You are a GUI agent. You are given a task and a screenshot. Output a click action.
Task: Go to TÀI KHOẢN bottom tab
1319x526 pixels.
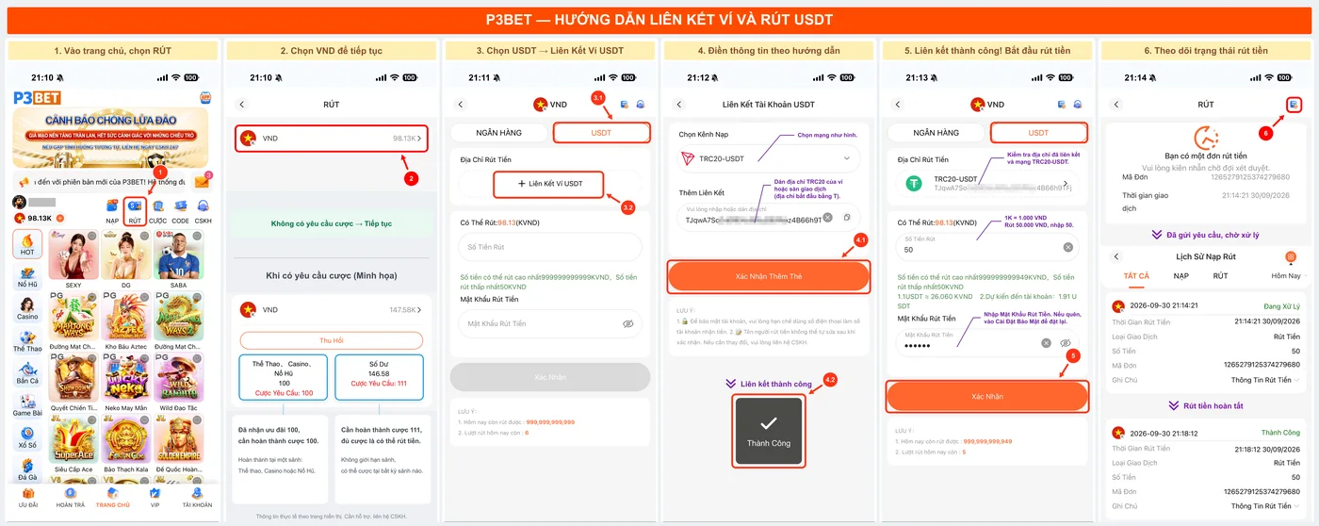(197, 497)
